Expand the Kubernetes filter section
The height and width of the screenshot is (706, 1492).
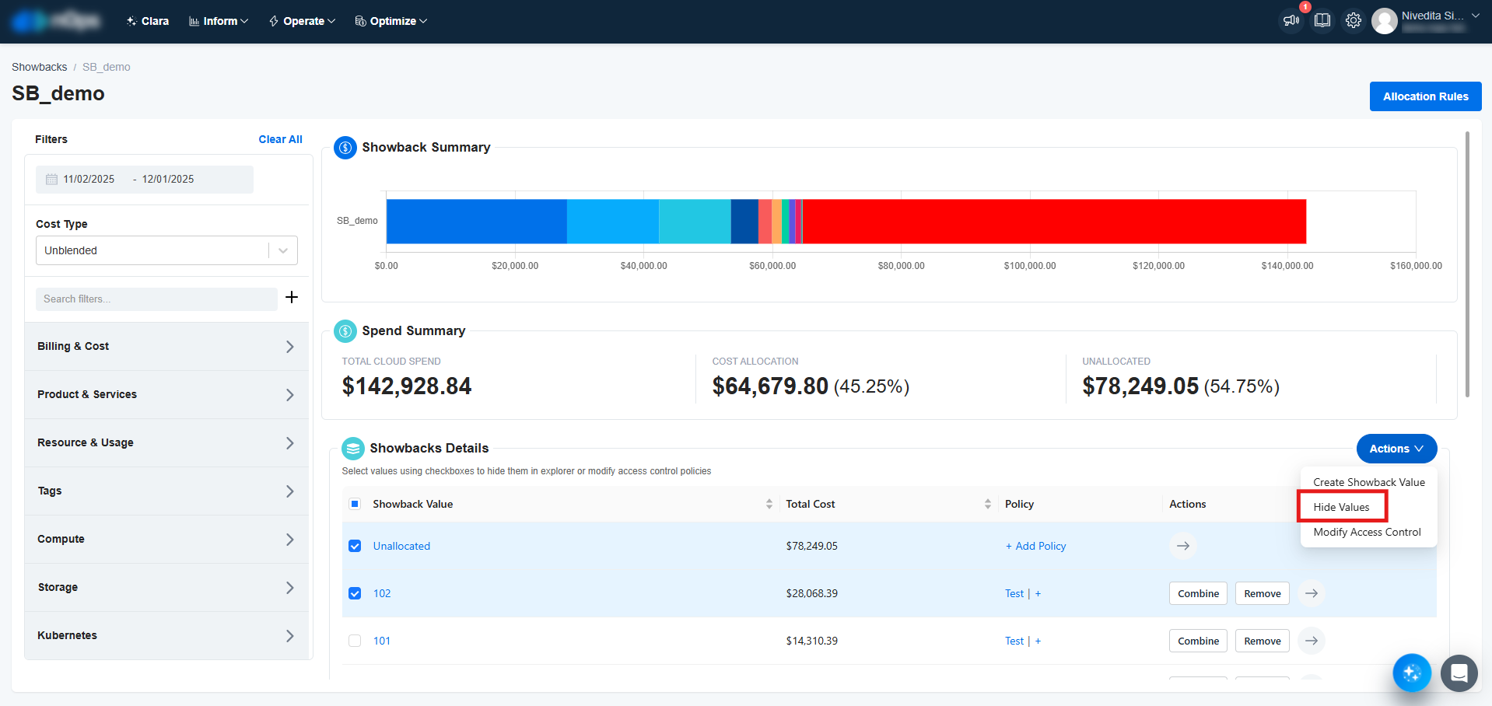(x=166, y=635)
